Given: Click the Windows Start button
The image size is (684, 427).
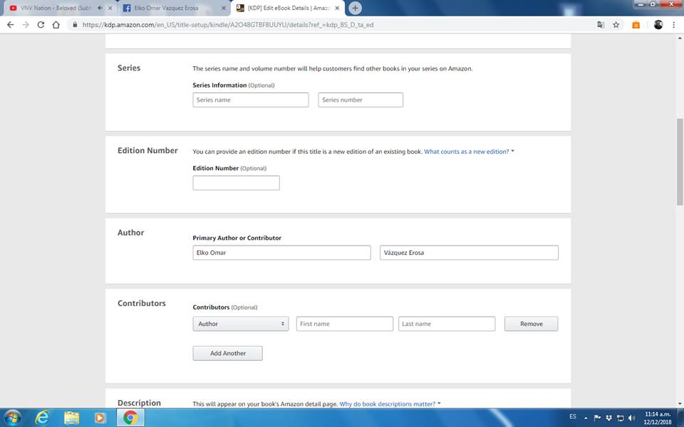Looking at the screenshot, I should 13,417.
